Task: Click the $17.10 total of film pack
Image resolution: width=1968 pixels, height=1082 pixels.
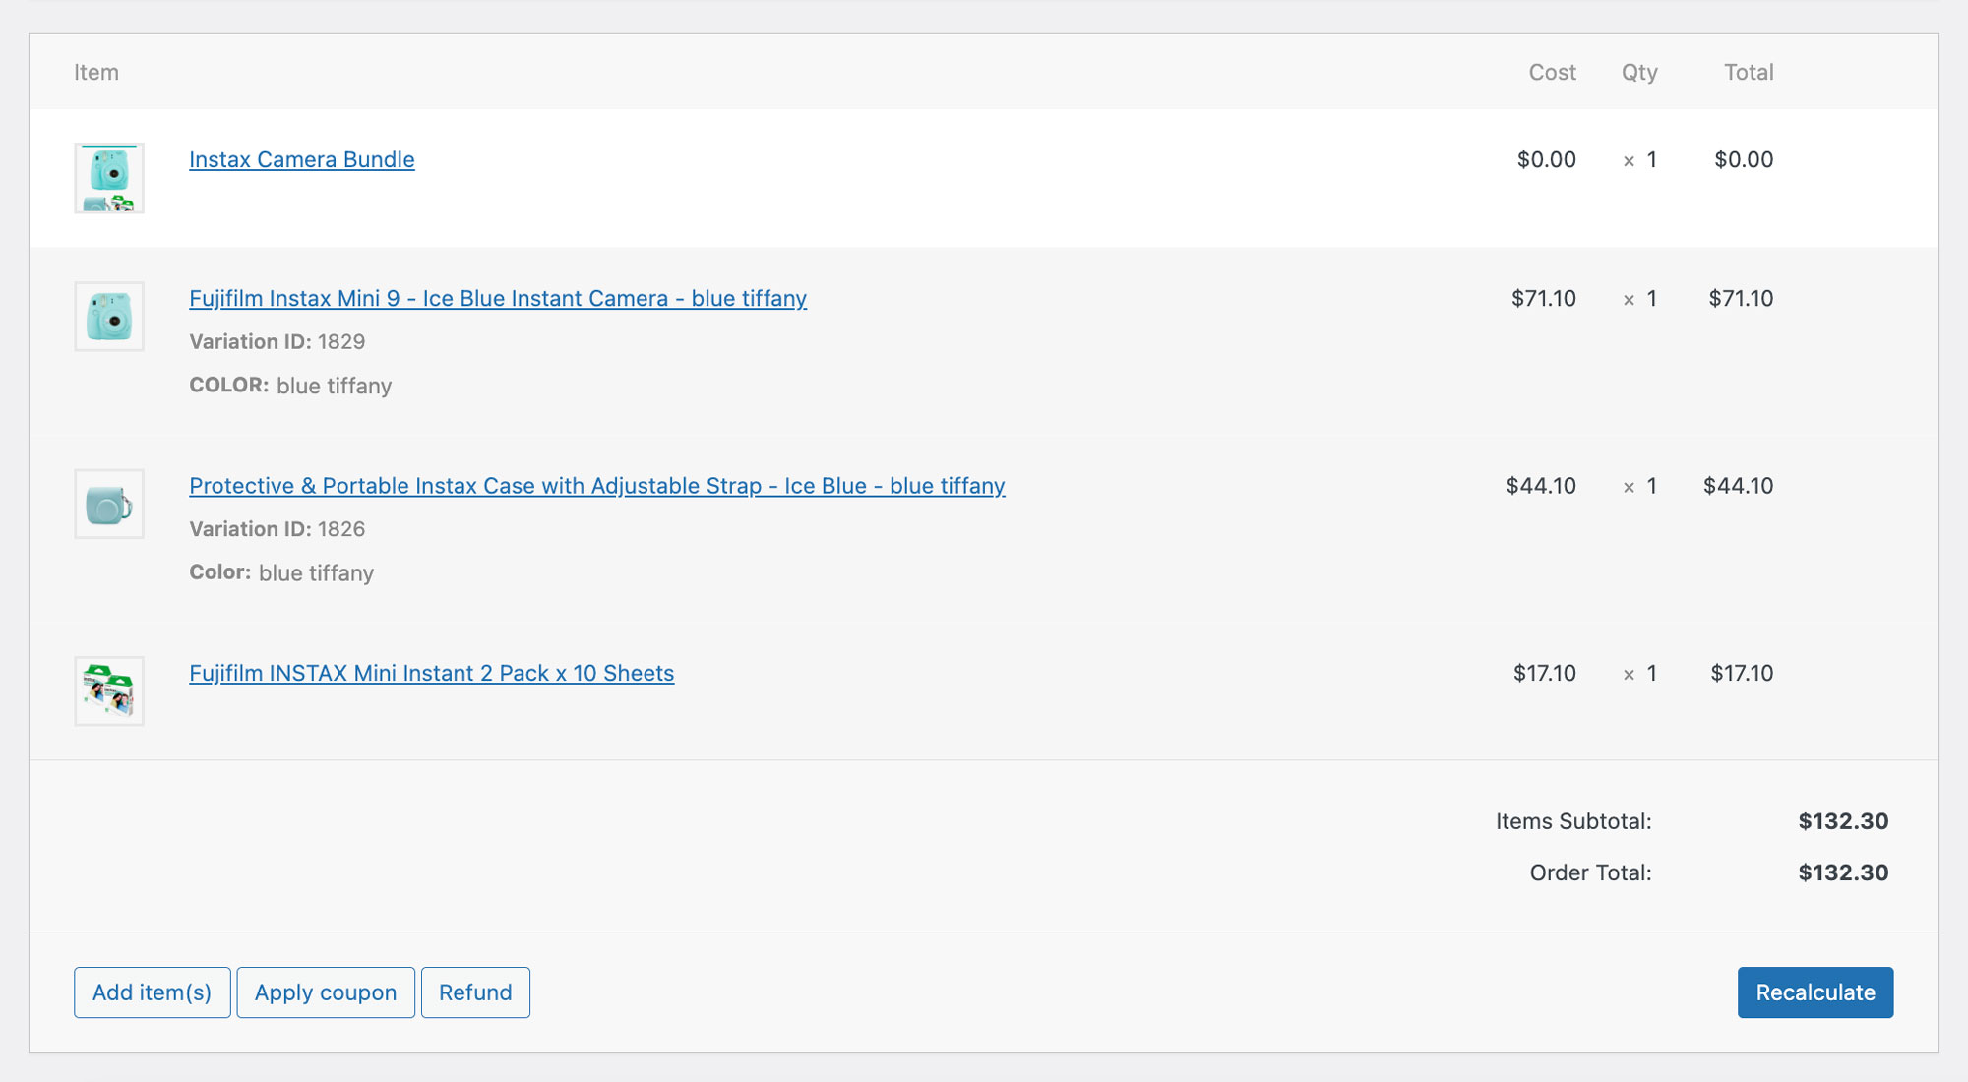Action: [x=1741, y=673]
